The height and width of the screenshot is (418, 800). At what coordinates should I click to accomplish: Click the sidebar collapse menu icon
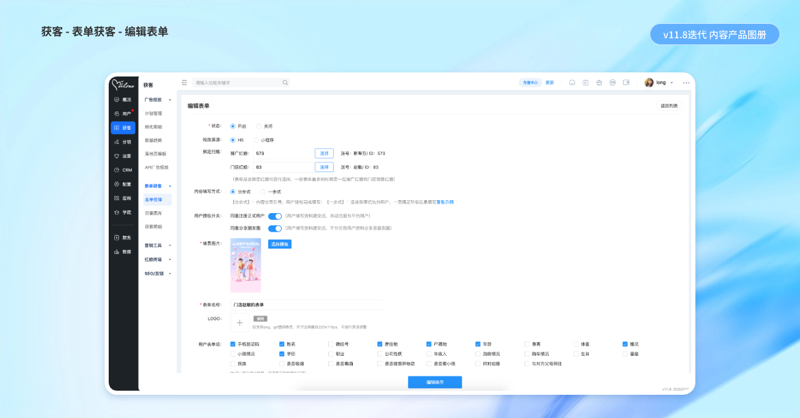tap(184, 83)
